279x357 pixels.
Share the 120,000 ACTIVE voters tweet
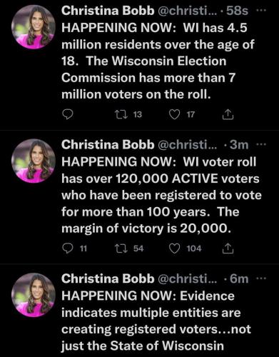click(228, 248)
